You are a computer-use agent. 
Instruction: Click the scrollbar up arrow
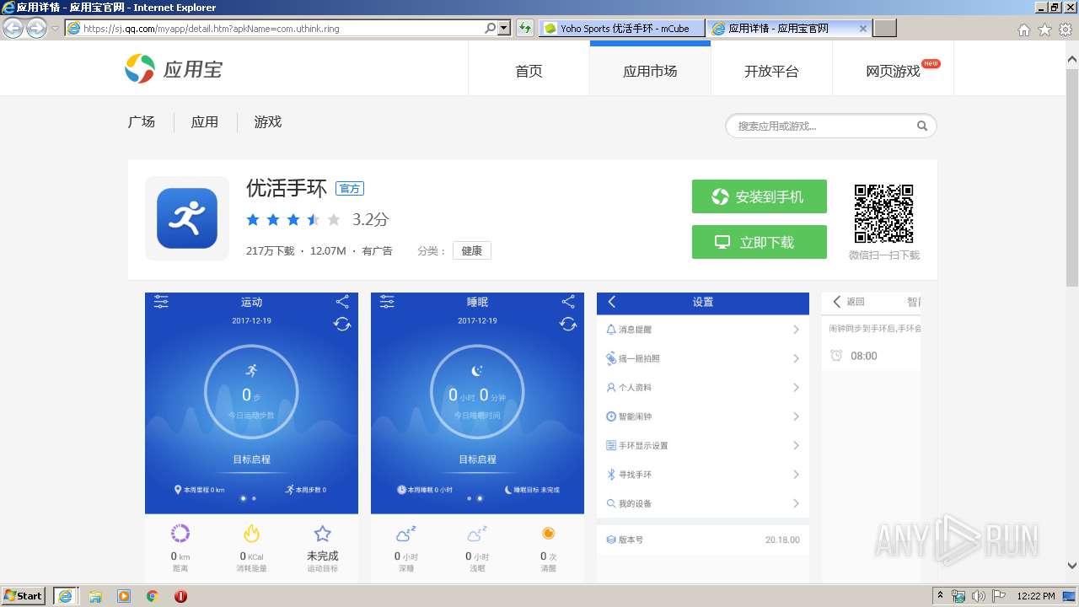(x=1072, y=60)
